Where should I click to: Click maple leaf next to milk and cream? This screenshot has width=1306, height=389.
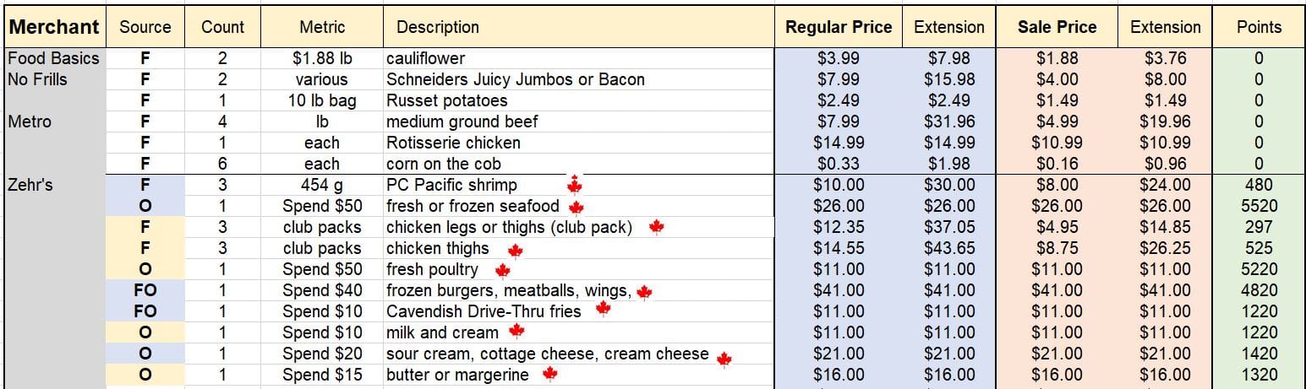[516, 332]
